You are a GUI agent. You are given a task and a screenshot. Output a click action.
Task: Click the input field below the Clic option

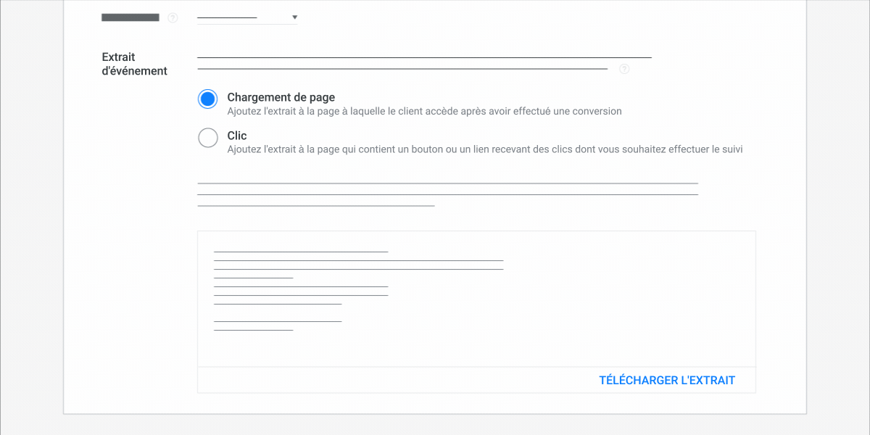[447, 183]
